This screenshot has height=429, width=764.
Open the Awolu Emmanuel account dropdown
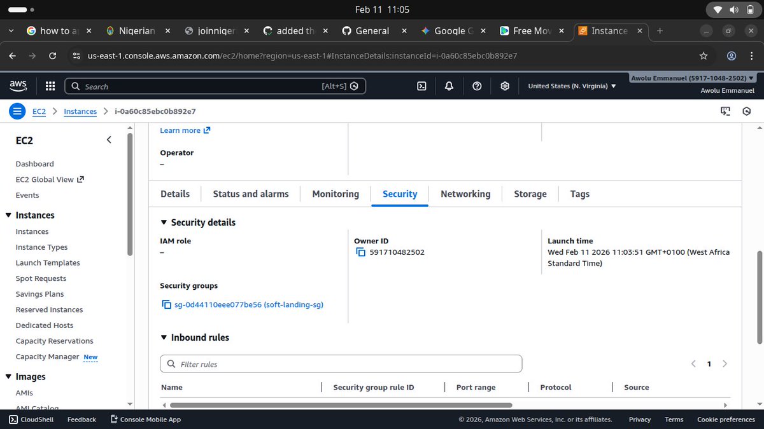692,78
